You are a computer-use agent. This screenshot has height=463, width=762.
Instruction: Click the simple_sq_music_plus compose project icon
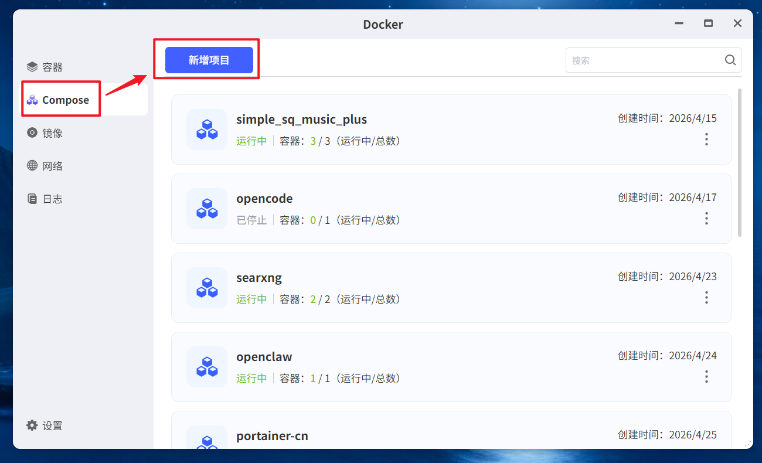[207, 130]
